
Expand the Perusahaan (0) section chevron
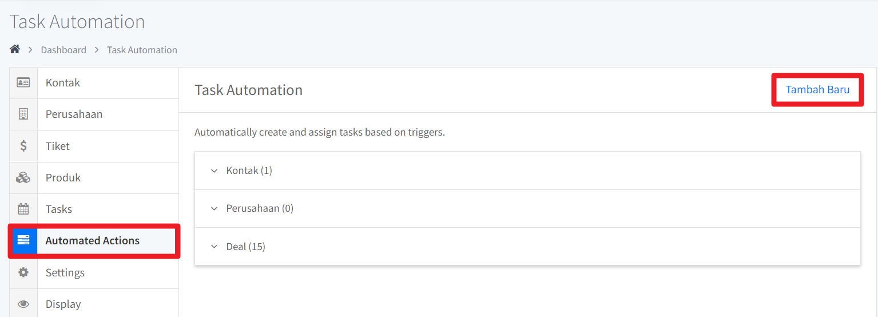pos(214,208)
